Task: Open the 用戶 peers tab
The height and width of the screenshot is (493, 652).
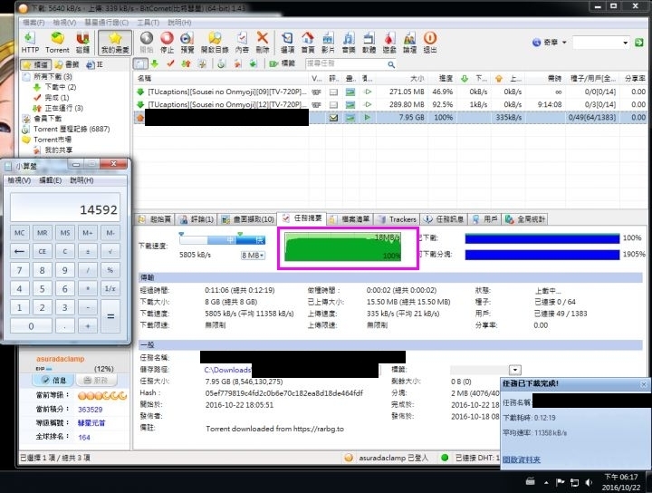Action: pos(485,219)
